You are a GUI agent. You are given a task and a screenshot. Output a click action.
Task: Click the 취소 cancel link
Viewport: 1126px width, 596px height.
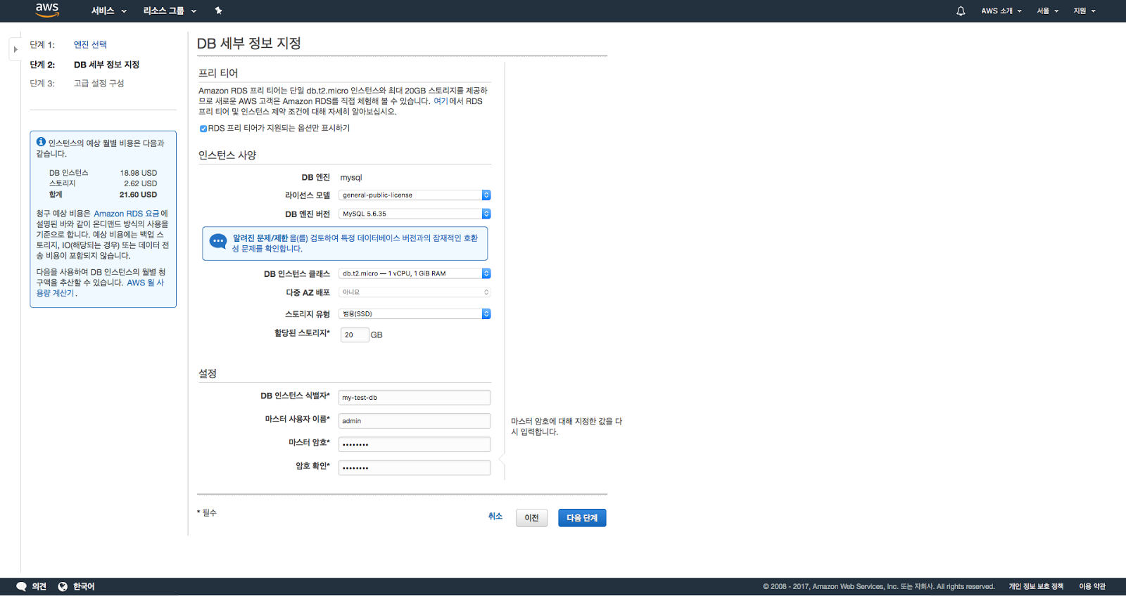[495, 517]
